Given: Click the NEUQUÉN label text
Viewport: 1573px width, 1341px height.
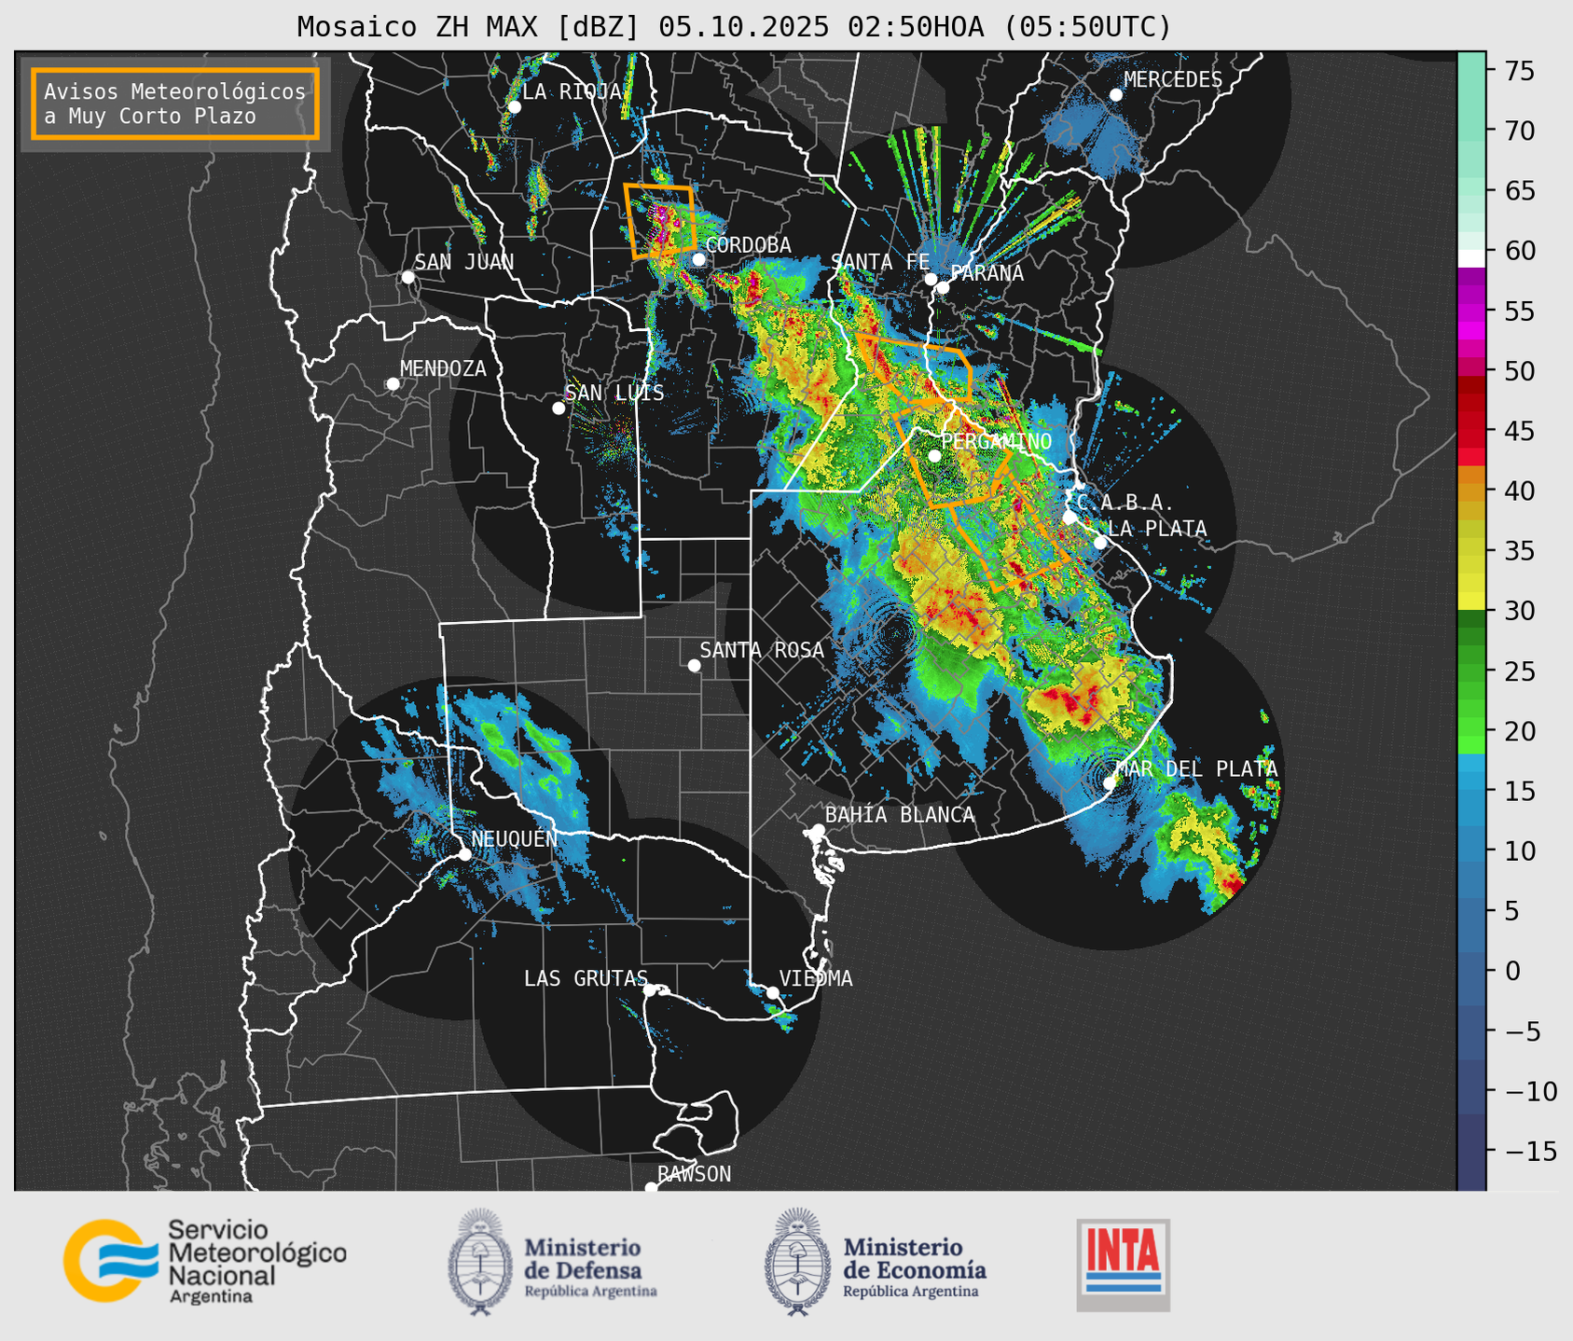Looking at the screenshot, I should [515, 838].
